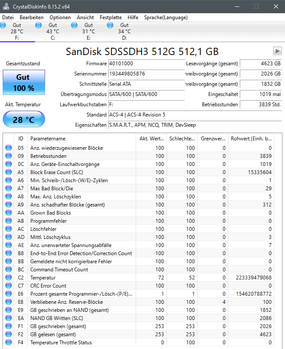Switch to drive E: at 31 °C
Image resolution: width=285 pixels, height=349 pixels.
(x=88, y=32)
